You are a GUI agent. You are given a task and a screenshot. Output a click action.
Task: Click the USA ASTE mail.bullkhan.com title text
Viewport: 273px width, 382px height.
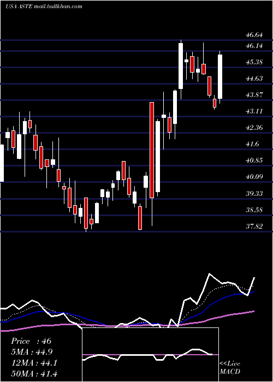[44, 7]
